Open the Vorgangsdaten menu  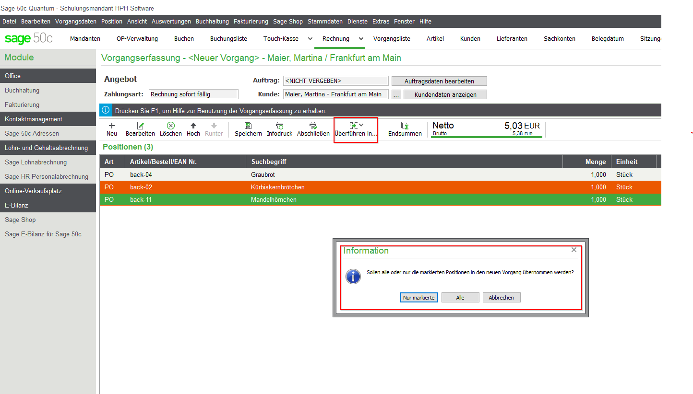(75, 22)
